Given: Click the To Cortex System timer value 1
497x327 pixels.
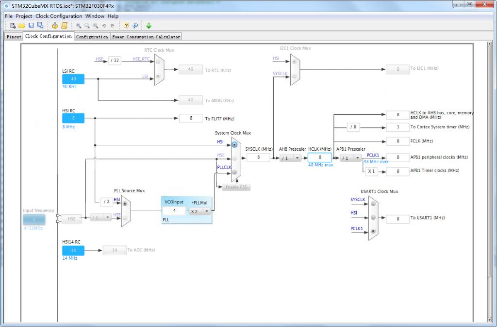Looking at the screenshot, I should pyautogui.click(x=398, y=127).
